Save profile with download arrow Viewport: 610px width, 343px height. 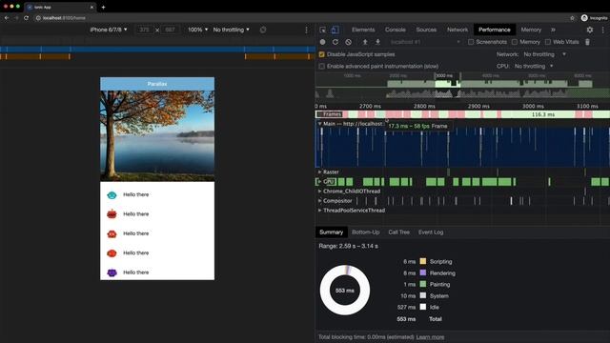point(377,42)
